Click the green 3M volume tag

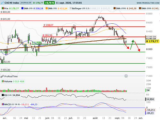pyautogui.click(x=148, y=90)
